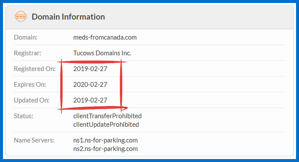Click the gray Domain Information header bar

tap(149, 17)
